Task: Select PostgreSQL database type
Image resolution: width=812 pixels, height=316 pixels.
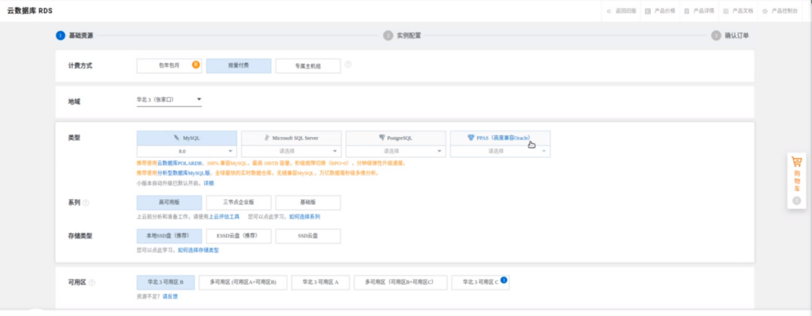Action: (x=396, y=138)
